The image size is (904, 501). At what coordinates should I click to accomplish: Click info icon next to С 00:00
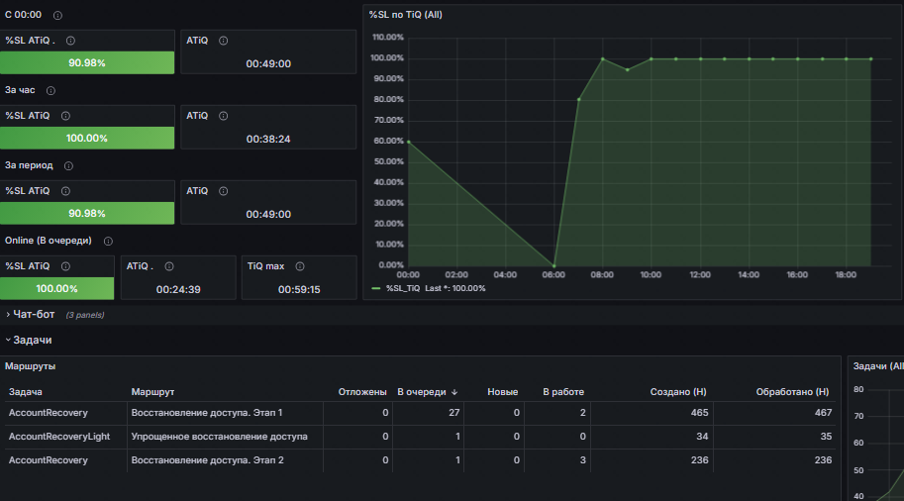[x=57, y=16]
